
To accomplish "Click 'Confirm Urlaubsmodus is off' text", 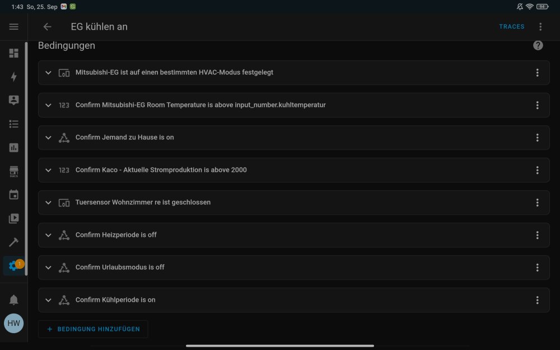I will [120, 268].
